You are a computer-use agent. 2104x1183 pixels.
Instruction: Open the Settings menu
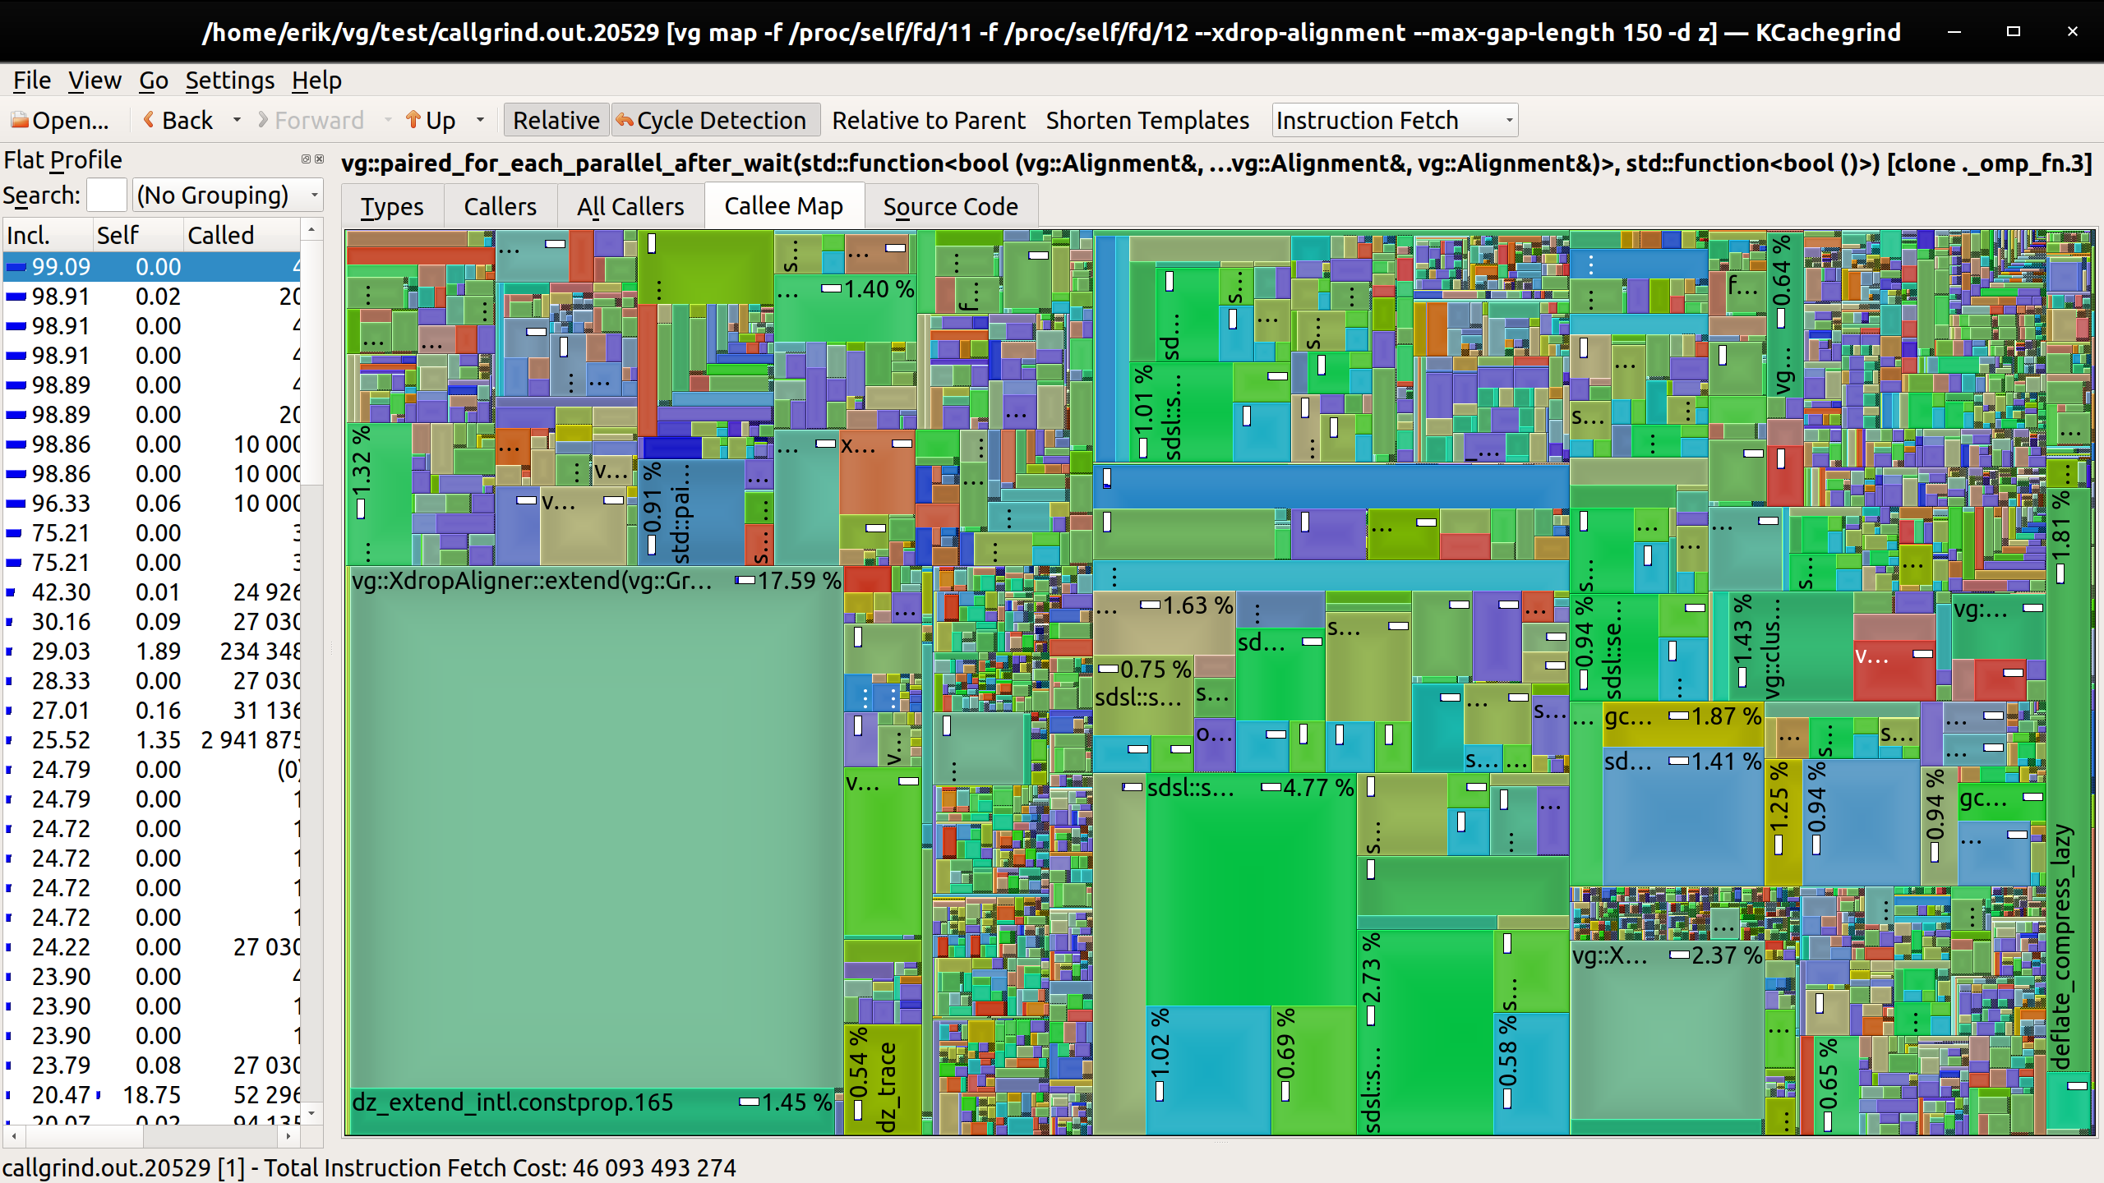tap(229, 80)
